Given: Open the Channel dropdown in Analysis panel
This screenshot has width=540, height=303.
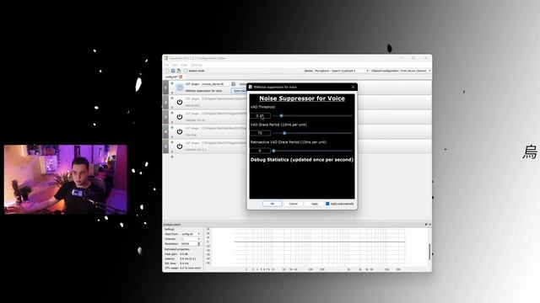Looking at the screenshot, I should coord(191,239).
